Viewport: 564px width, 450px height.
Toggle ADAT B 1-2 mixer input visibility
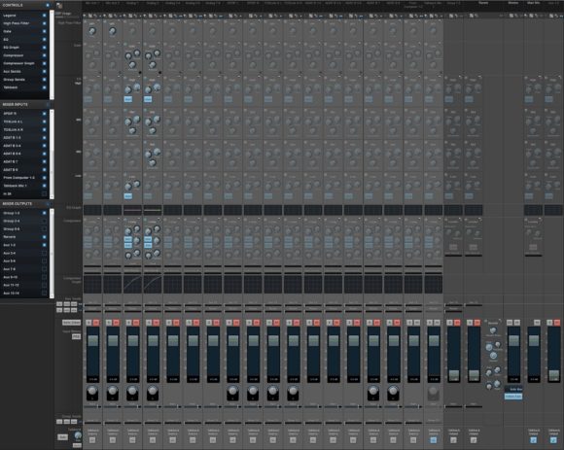[x=44, y=138]
